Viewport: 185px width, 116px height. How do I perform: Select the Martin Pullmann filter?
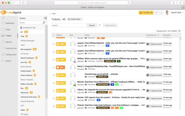click(x=29, y=58)
